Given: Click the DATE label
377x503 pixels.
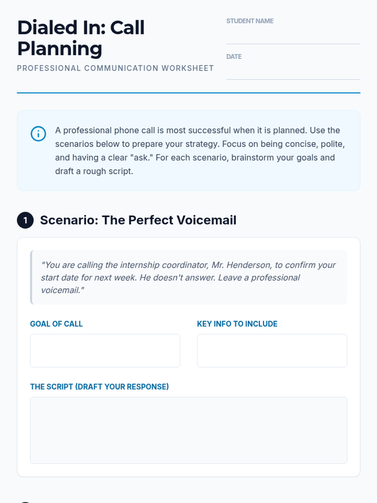Looking at the screenshot, I should [234, 57].
